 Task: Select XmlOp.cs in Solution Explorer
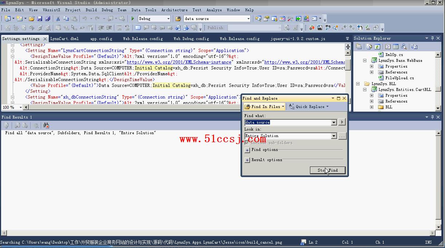[x=394, y=55]
